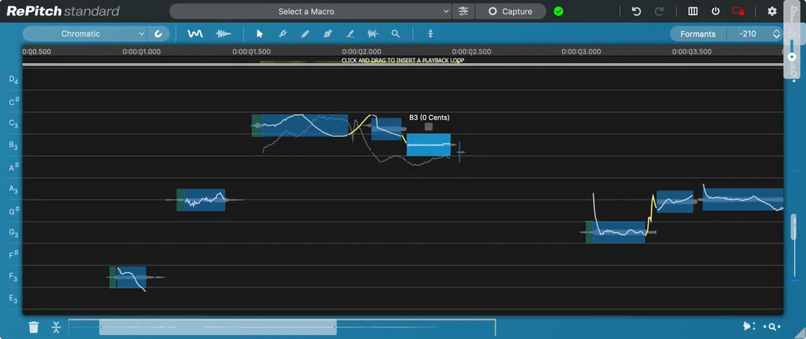Screen dimensions: 806x339
Task: Adjust the Formants value stepper arrows
Action: click(x=776, y=34)
